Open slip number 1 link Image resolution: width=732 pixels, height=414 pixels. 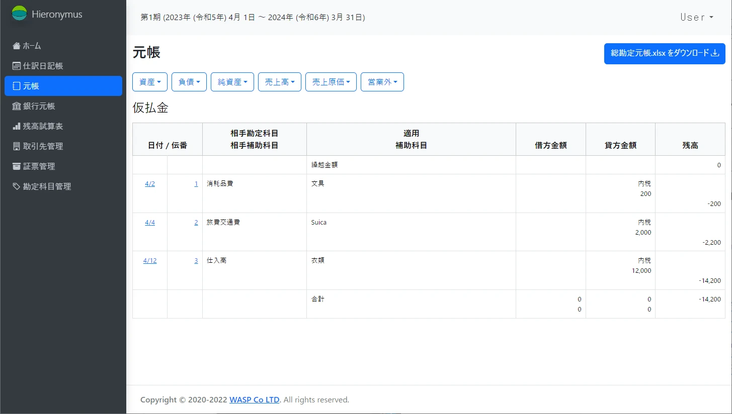coord(196,184)
